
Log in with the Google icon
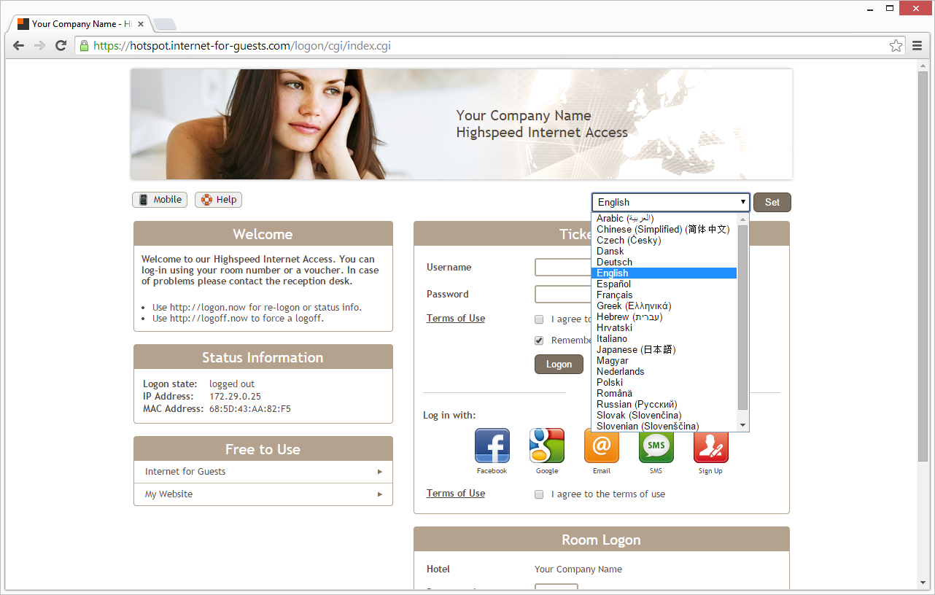point(547,446)
